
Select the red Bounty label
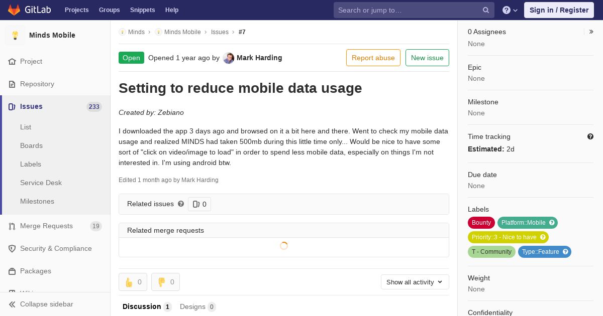pyautogui.click(x=481, y=223)
